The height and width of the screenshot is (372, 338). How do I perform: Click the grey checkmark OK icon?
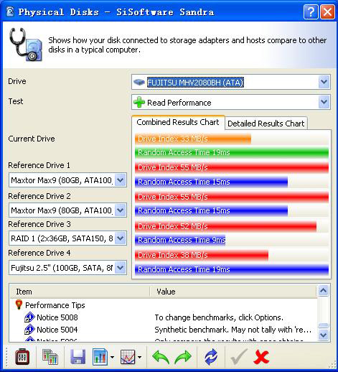[238, 357]
